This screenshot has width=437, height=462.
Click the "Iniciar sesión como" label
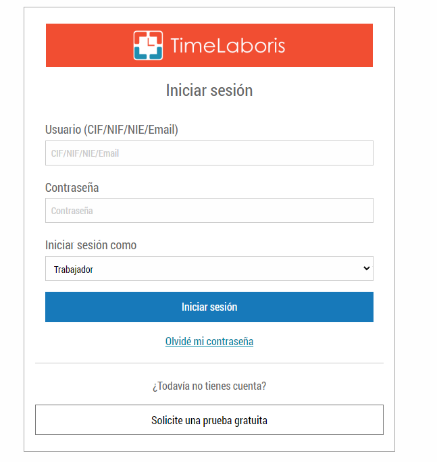(91, 245)
